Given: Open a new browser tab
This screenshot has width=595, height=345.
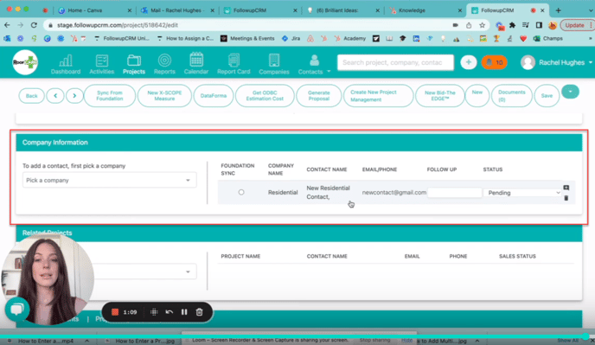Looking at the screenshot, I should [558, 10].
